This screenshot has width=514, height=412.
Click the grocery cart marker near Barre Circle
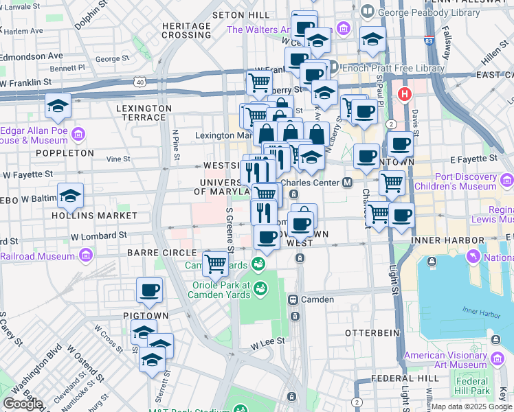215,264
